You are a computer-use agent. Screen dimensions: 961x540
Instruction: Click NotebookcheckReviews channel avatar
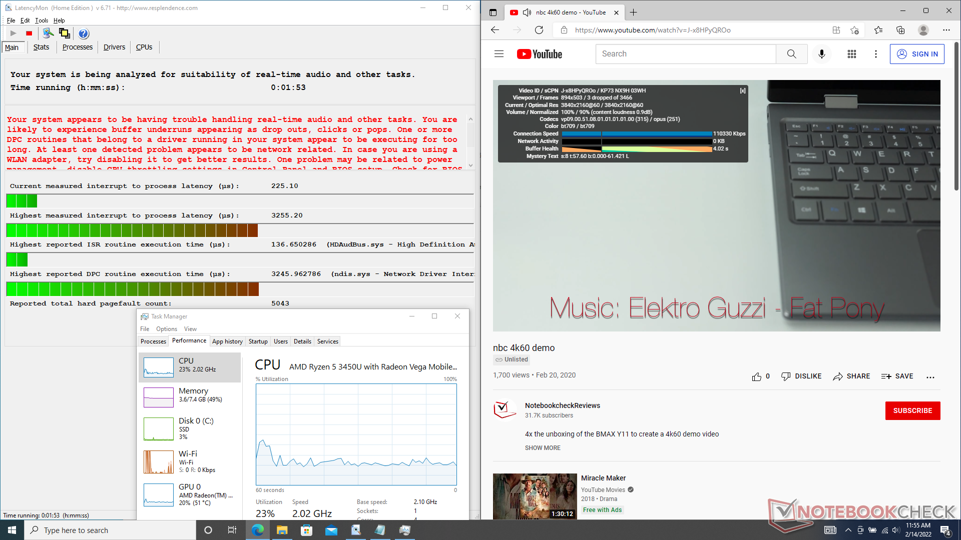coord(505,409)
